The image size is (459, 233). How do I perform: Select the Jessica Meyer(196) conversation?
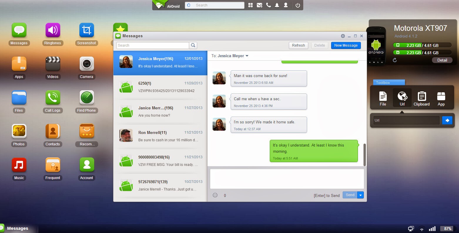pos(160,63)
